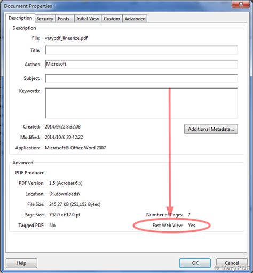This screenshot has height=273, width=253.
Task: Click PDF Version value 1.5 (Acrobat 6.x)
Action: [66, 183]
